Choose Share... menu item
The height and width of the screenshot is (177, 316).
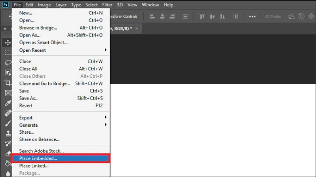(x=60, y=132)
